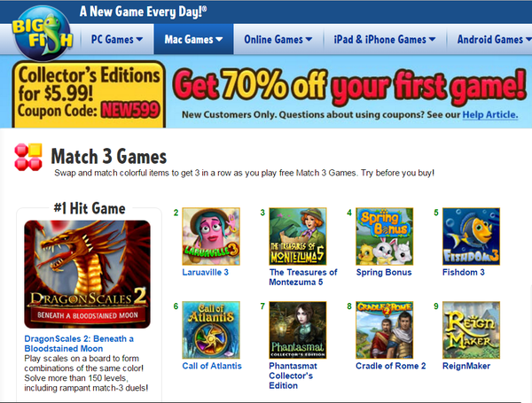
Task: Open the ReignMaker game icon
Action: [472, 329]
